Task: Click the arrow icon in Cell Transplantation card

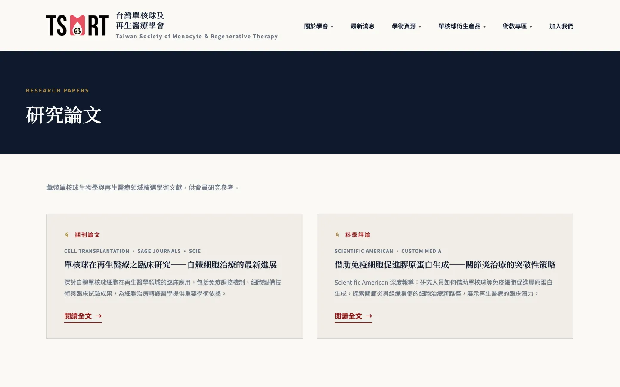Action: tap(99, 316)
